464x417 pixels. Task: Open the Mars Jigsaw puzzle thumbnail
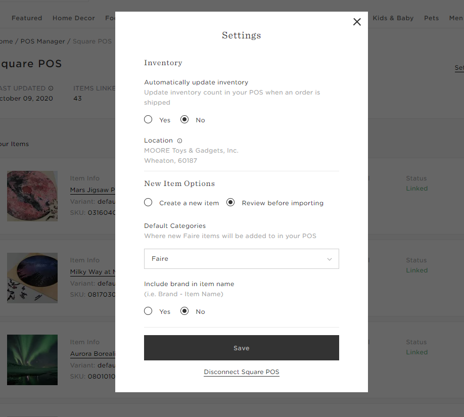click(32, 196)
